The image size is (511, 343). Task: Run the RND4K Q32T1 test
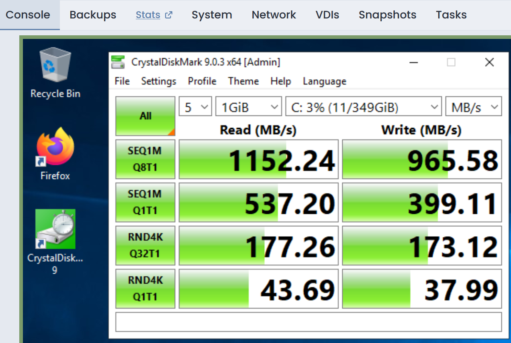click(145, 246)
